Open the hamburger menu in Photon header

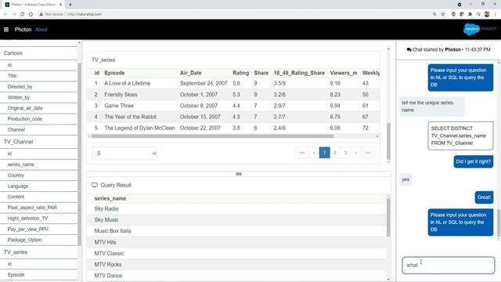coord(6,30)
